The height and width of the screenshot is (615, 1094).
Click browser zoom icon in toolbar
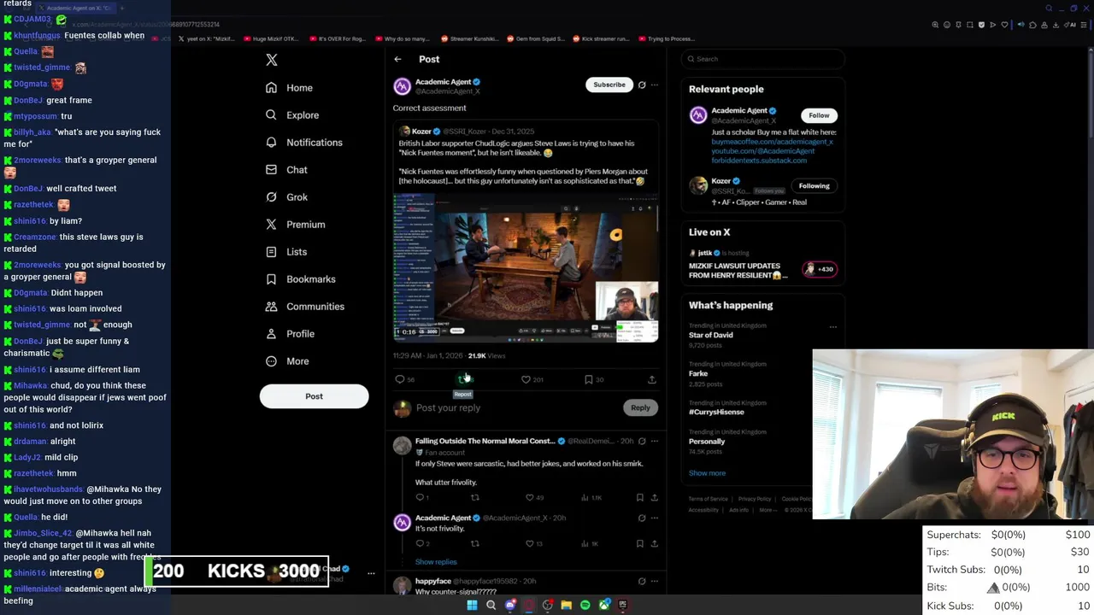click(x=935, y=25)
